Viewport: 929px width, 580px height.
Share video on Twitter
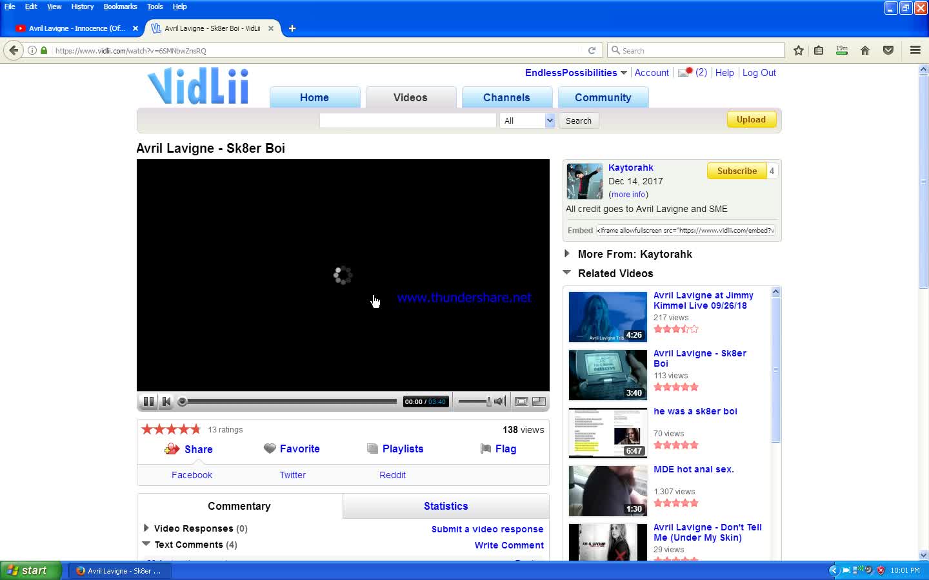[292, 475]
